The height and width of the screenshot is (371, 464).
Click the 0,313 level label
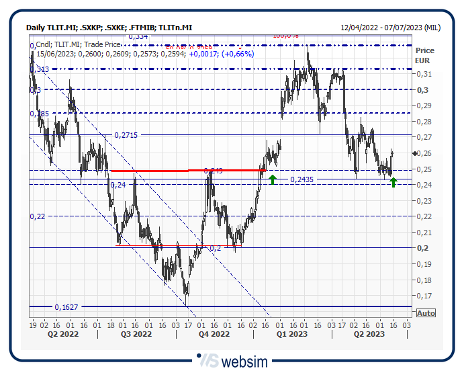(39, 69)
